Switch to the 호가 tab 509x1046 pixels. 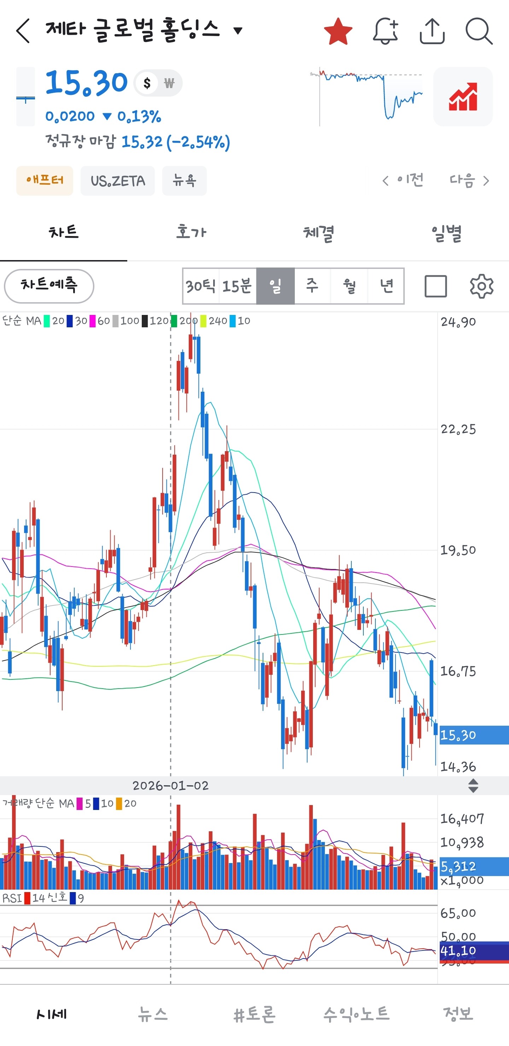(x=191, y=232)
